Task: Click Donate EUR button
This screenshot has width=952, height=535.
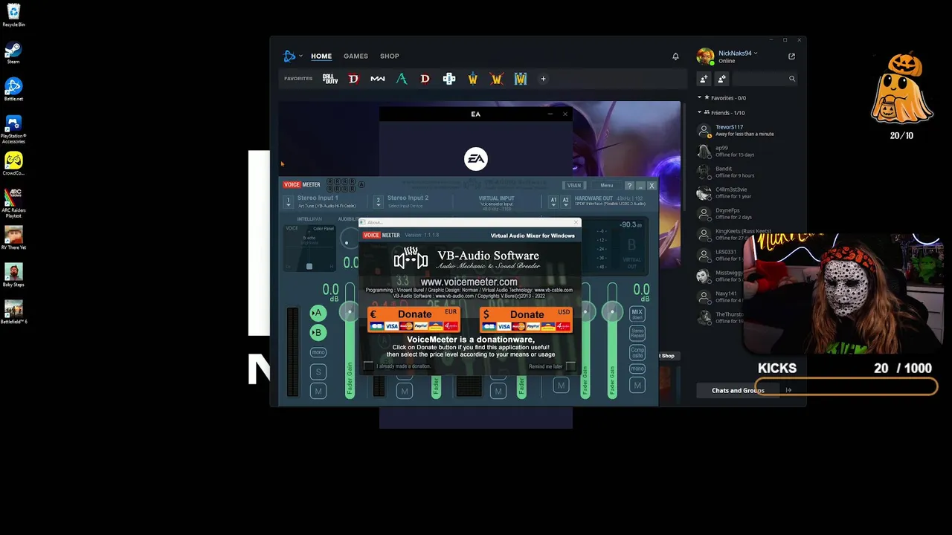Action: 414,320
